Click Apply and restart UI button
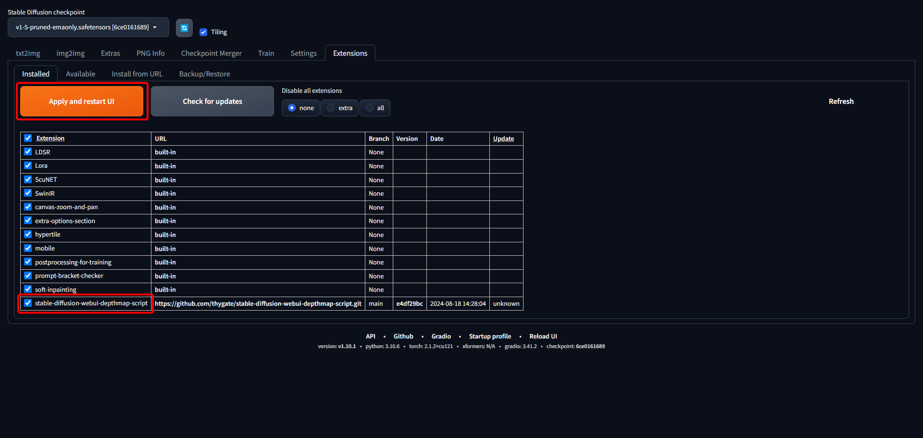The image size is (923, 438). click(82, 101)
